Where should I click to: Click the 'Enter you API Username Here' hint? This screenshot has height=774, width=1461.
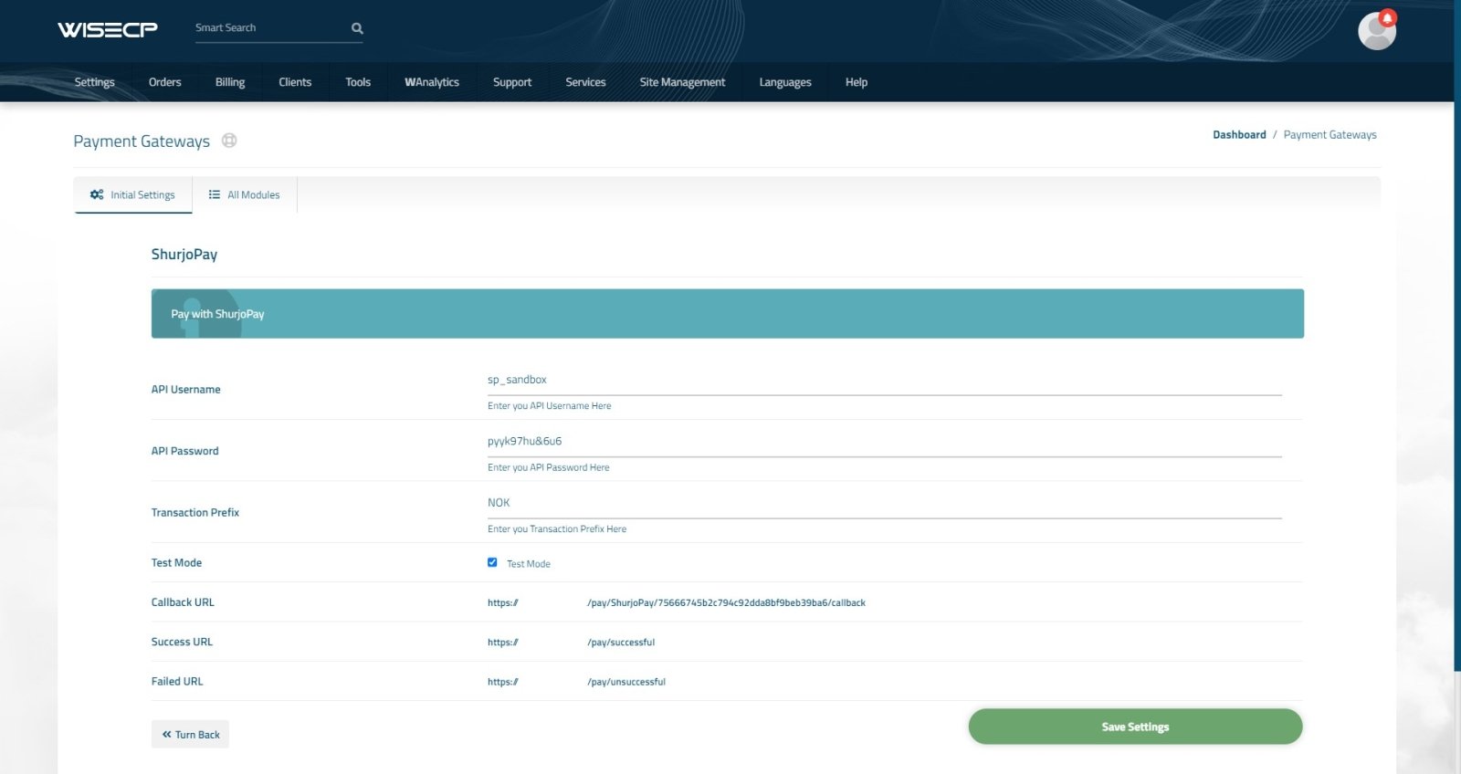coord(550,406)
